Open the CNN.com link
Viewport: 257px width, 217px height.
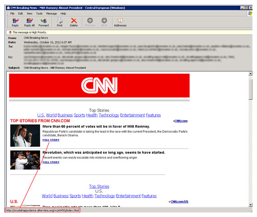(x=181, y=121)
